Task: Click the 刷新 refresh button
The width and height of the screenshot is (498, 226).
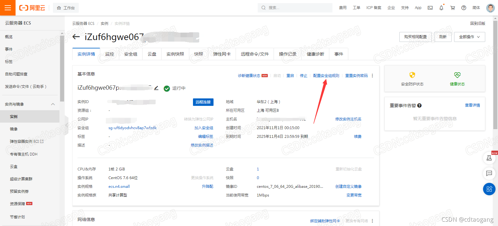Action: [x=443, y=37]
